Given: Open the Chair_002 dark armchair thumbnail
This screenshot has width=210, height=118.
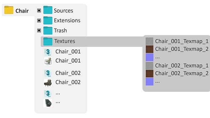Looking at the screenshot, I should pos(48,83).
